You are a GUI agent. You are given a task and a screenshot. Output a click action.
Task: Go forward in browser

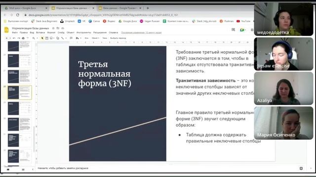[11, 15]
